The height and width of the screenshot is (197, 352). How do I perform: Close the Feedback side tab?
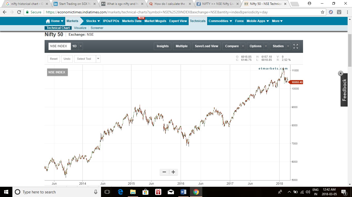341,73
